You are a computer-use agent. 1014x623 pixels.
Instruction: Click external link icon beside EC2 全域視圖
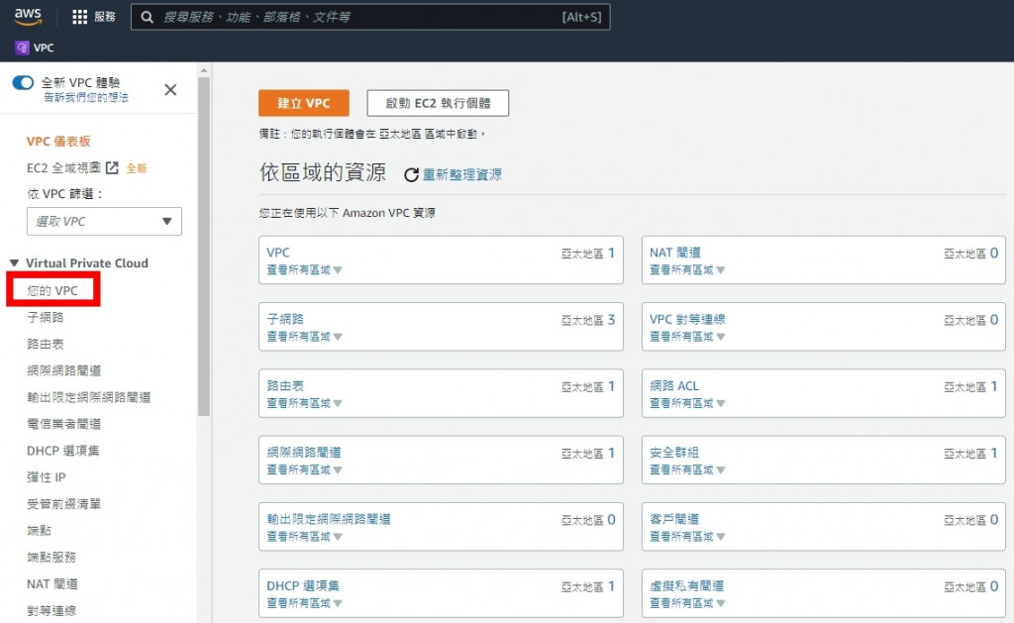[x=112, y=168]
